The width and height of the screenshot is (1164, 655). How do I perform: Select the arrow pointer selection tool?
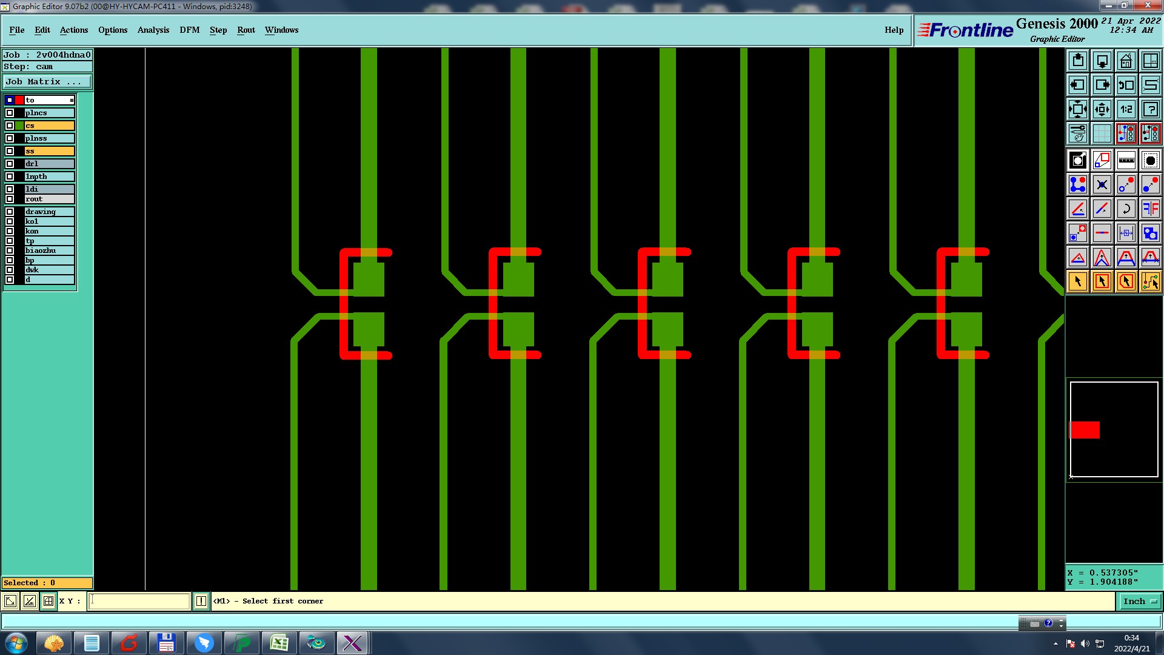click(x=1078, y=281)
